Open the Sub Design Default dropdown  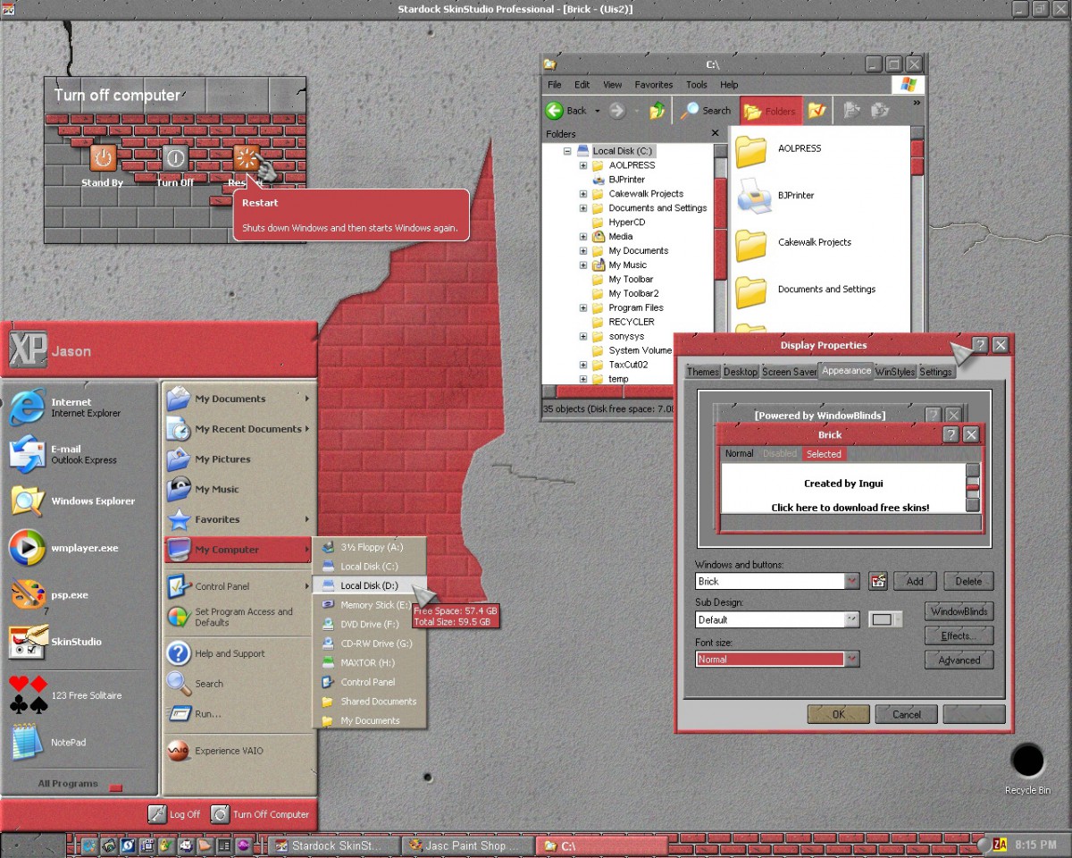852,619
